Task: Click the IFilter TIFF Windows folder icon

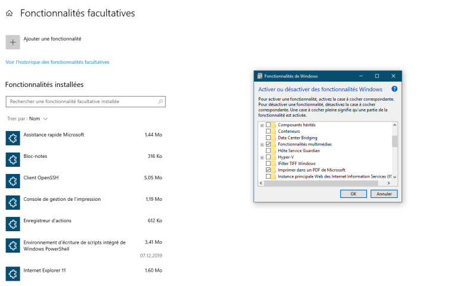Action: tap(274, 163)
